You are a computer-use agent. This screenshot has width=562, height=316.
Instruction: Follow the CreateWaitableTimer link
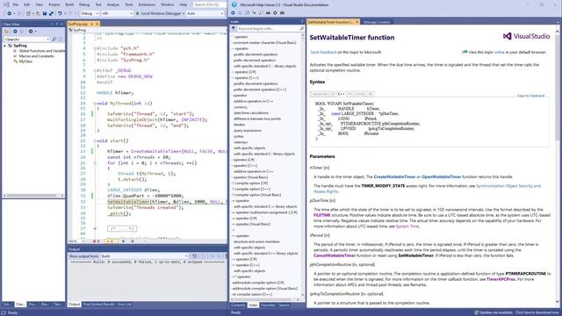pos(394,176)
